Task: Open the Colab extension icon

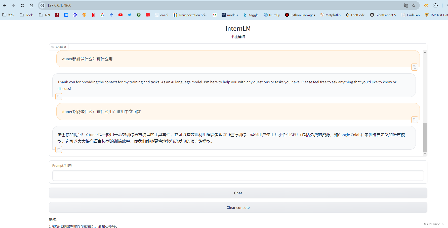Action: (426, 6)
